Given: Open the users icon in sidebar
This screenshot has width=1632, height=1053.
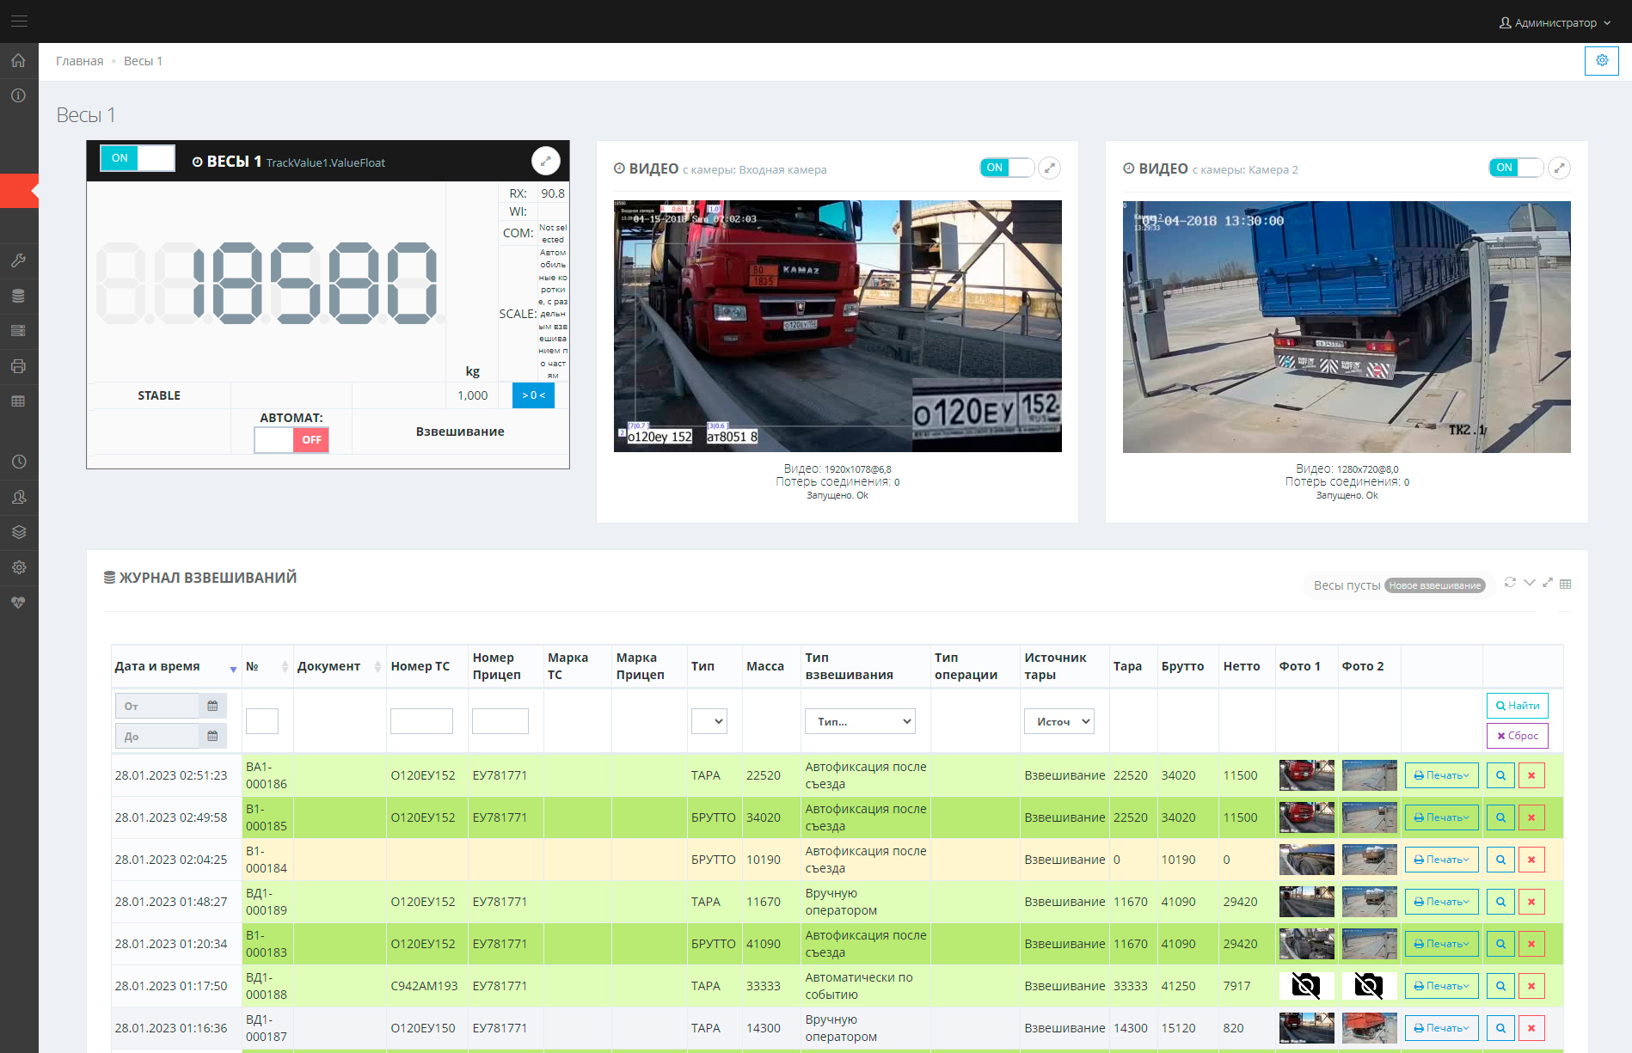Looking at the screenshot, I should click(19, 497).
